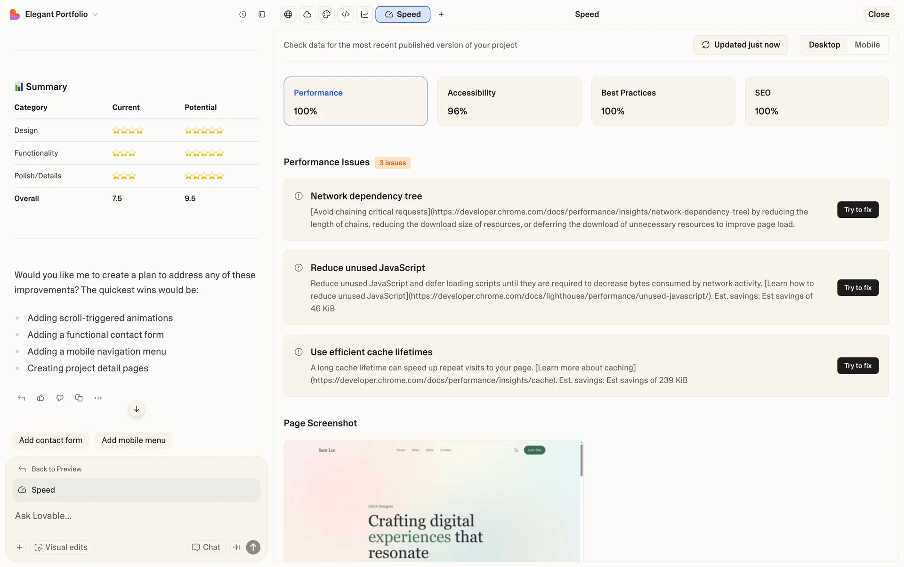Open the globe preview icon
Screen dimensions: 904x567
click(288, 15)
